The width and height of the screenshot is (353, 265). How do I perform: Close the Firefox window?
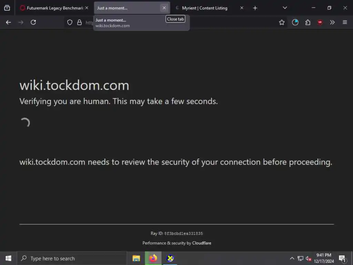click(x=345, y=8)
